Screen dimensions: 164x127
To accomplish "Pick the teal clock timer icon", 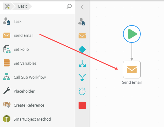I will (82, 91).
